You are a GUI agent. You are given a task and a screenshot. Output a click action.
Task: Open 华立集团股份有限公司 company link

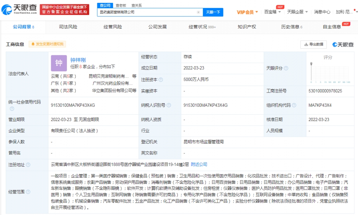click(112, 90)
